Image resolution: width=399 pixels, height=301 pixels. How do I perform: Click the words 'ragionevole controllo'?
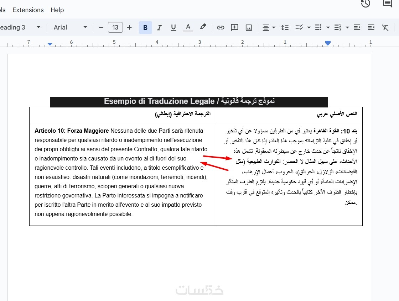(61, 168)
